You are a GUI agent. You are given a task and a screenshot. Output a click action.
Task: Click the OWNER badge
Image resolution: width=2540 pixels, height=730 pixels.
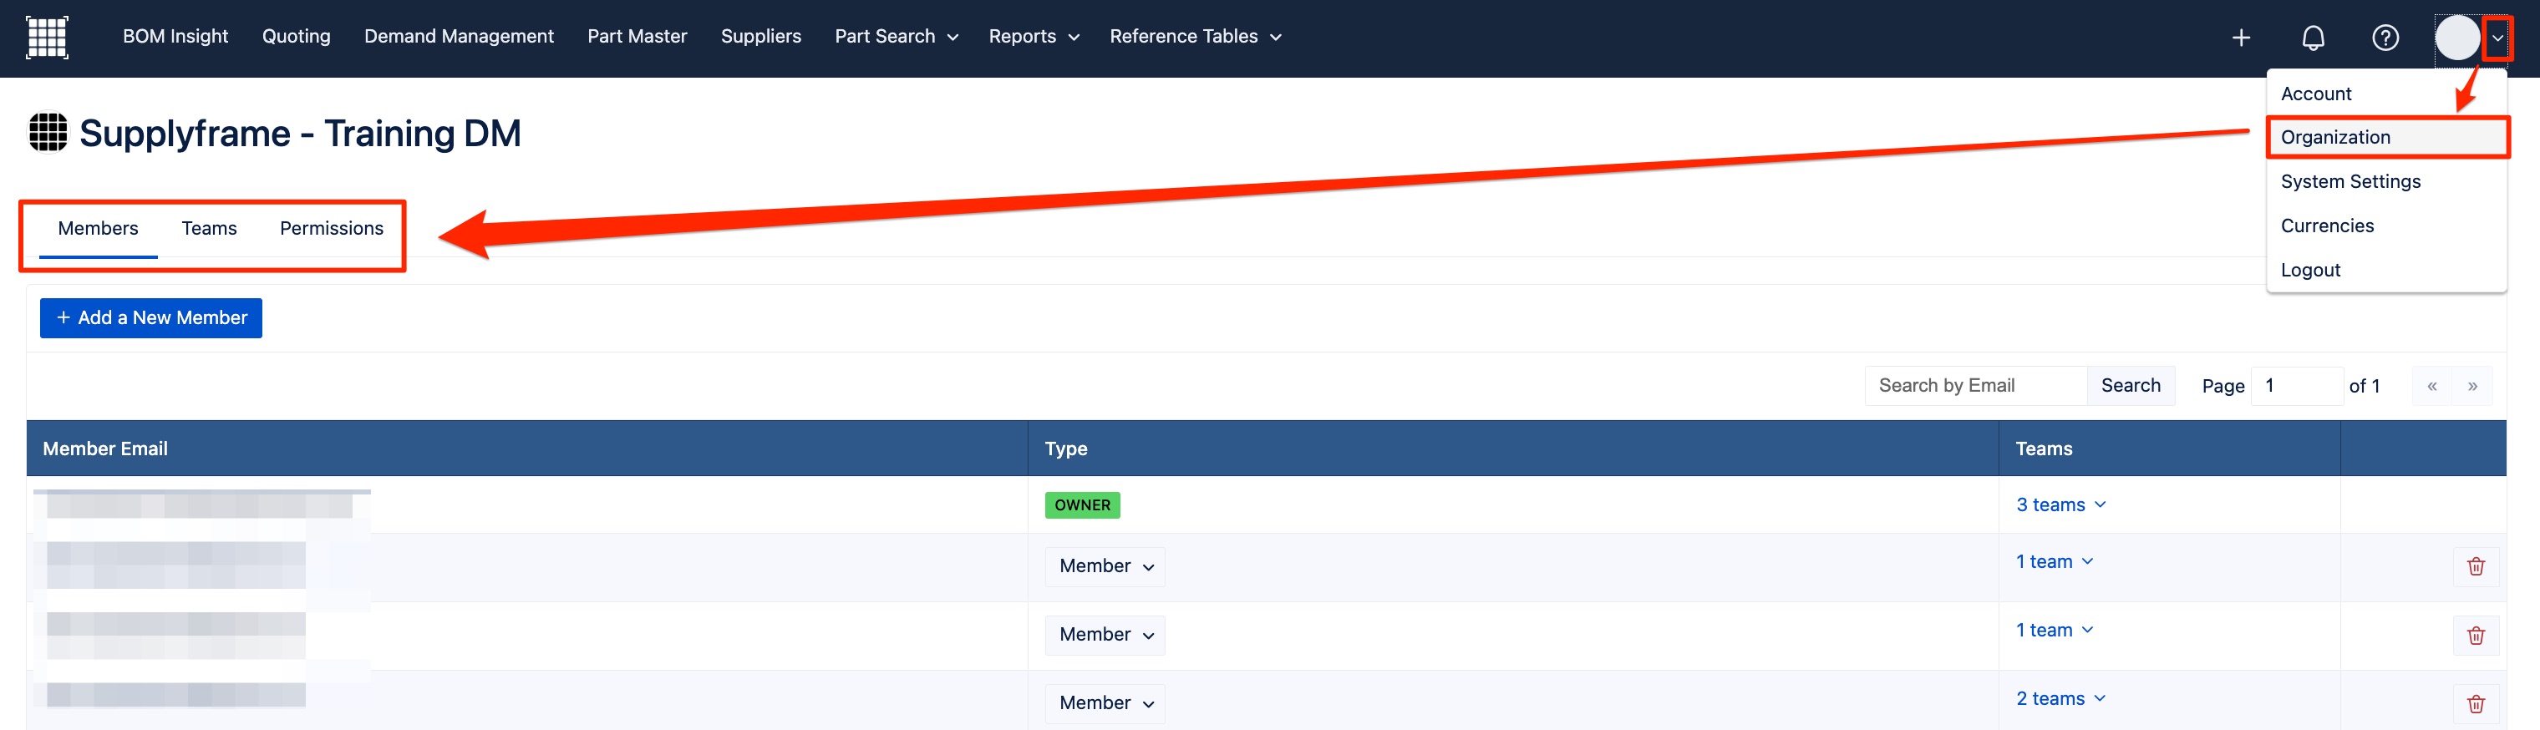[x=1082, y=505]
